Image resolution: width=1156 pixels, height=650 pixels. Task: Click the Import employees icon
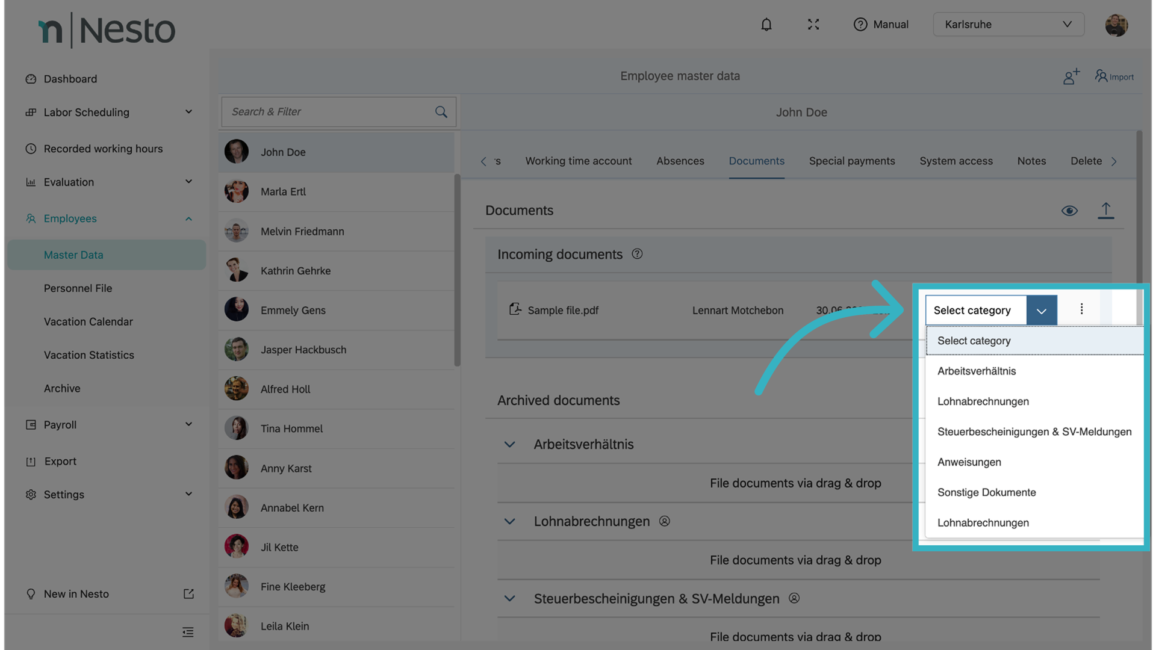tap(1114, 76)
